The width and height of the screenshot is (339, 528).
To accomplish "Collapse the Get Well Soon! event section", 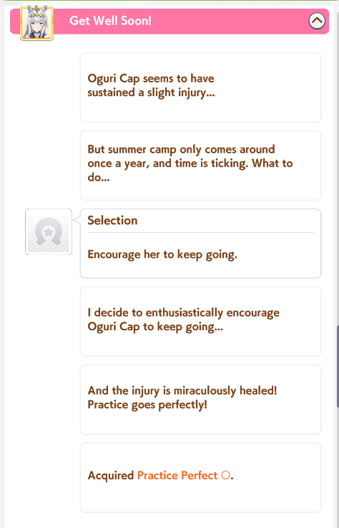I will click(x=317, y=21).
